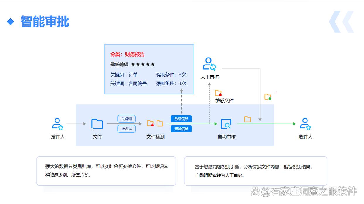Click the red-locked folder at file detection
The image size is (364, 204).
point(150,123)
